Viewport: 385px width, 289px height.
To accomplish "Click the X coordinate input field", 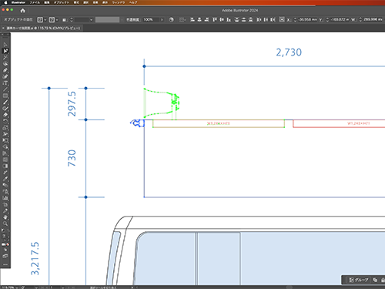I will (308, 19).
